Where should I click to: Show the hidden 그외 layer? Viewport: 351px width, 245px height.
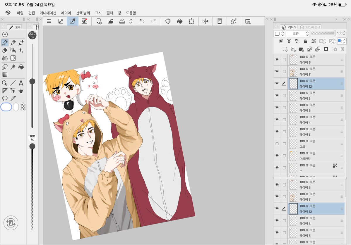click(x=277, y=144)
